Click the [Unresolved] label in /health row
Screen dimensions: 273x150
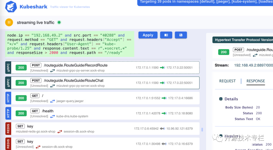(39, 116)
